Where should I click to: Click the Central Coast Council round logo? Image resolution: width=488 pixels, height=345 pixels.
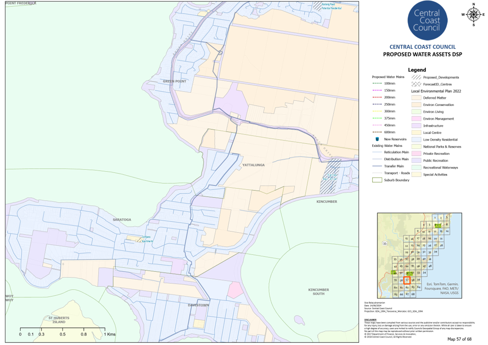coord(427,21)
